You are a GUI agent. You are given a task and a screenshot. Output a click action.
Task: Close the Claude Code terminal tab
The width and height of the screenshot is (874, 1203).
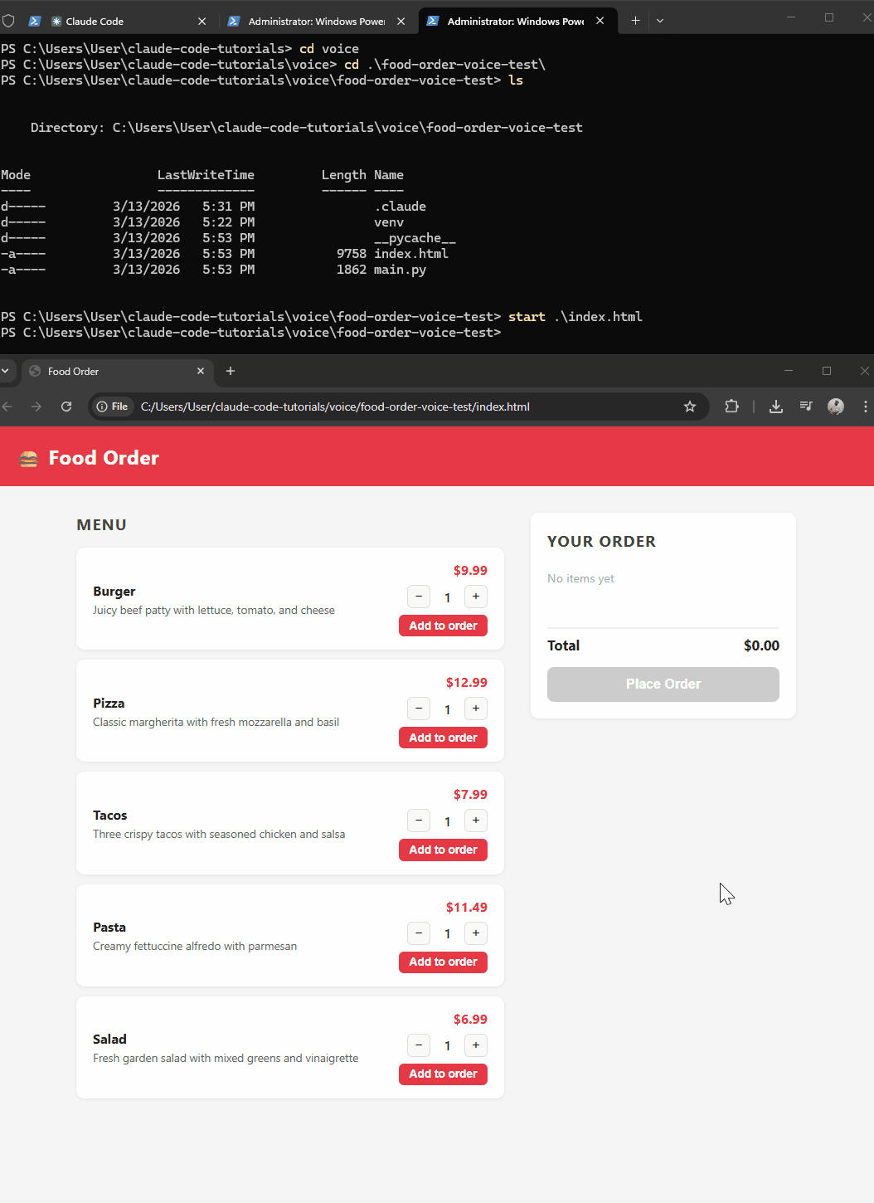coord(202,22)
